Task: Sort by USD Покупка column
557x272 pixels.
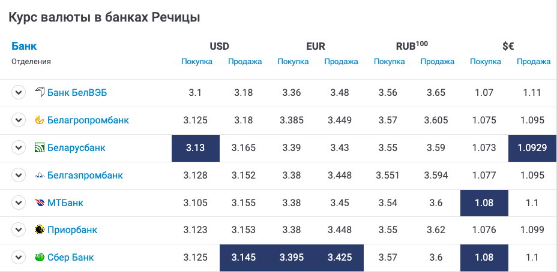Action: (x=197, y=62)
